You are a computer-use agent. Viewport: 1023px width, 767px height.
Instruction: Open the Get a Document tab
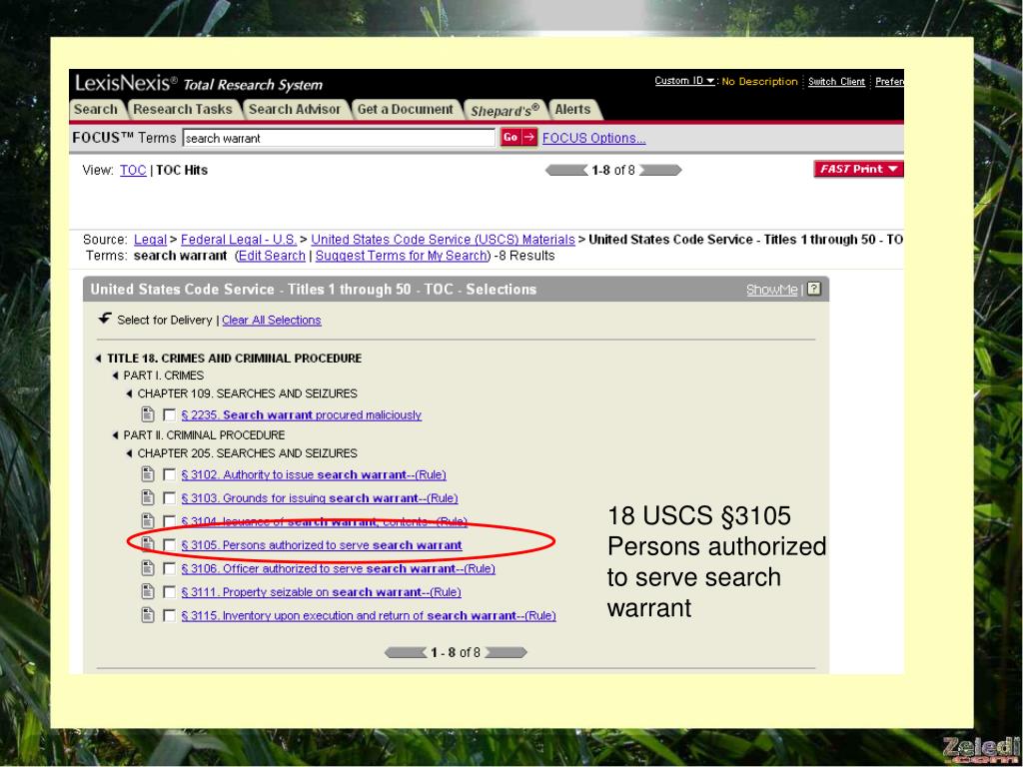[x=406, y=110]
